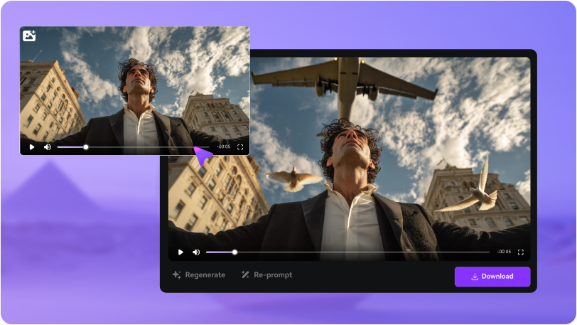The width and height of the screenshot is (577, 325).
Task: Click the sparkle icon beside Regenerate
Action: point(176,275)
